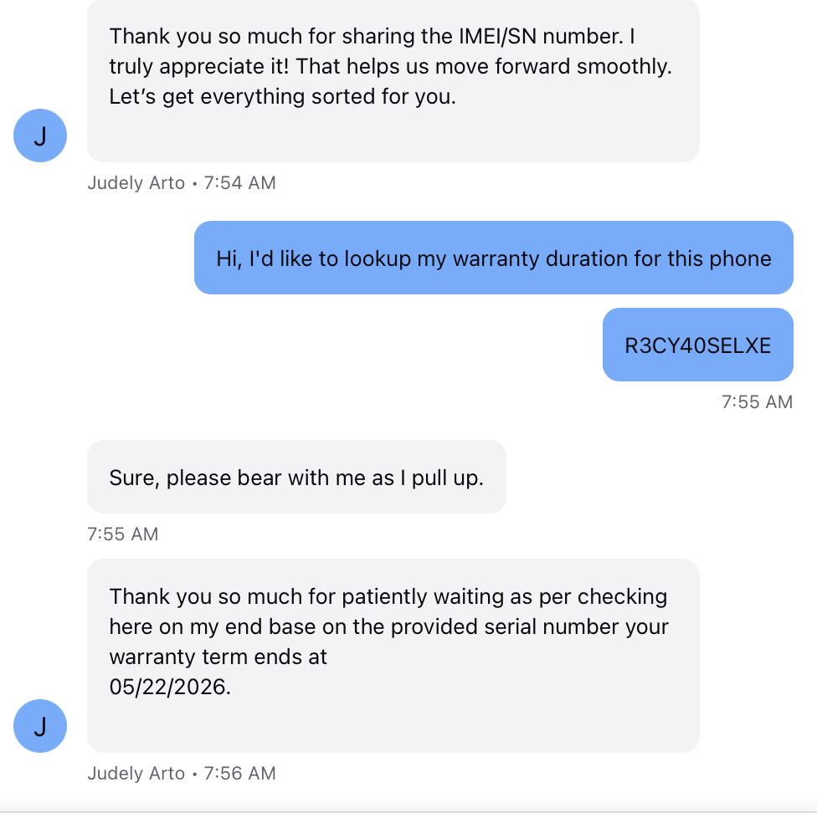
Task: Click the 05/22/2026 warranty end date
Action: [169, 687]
